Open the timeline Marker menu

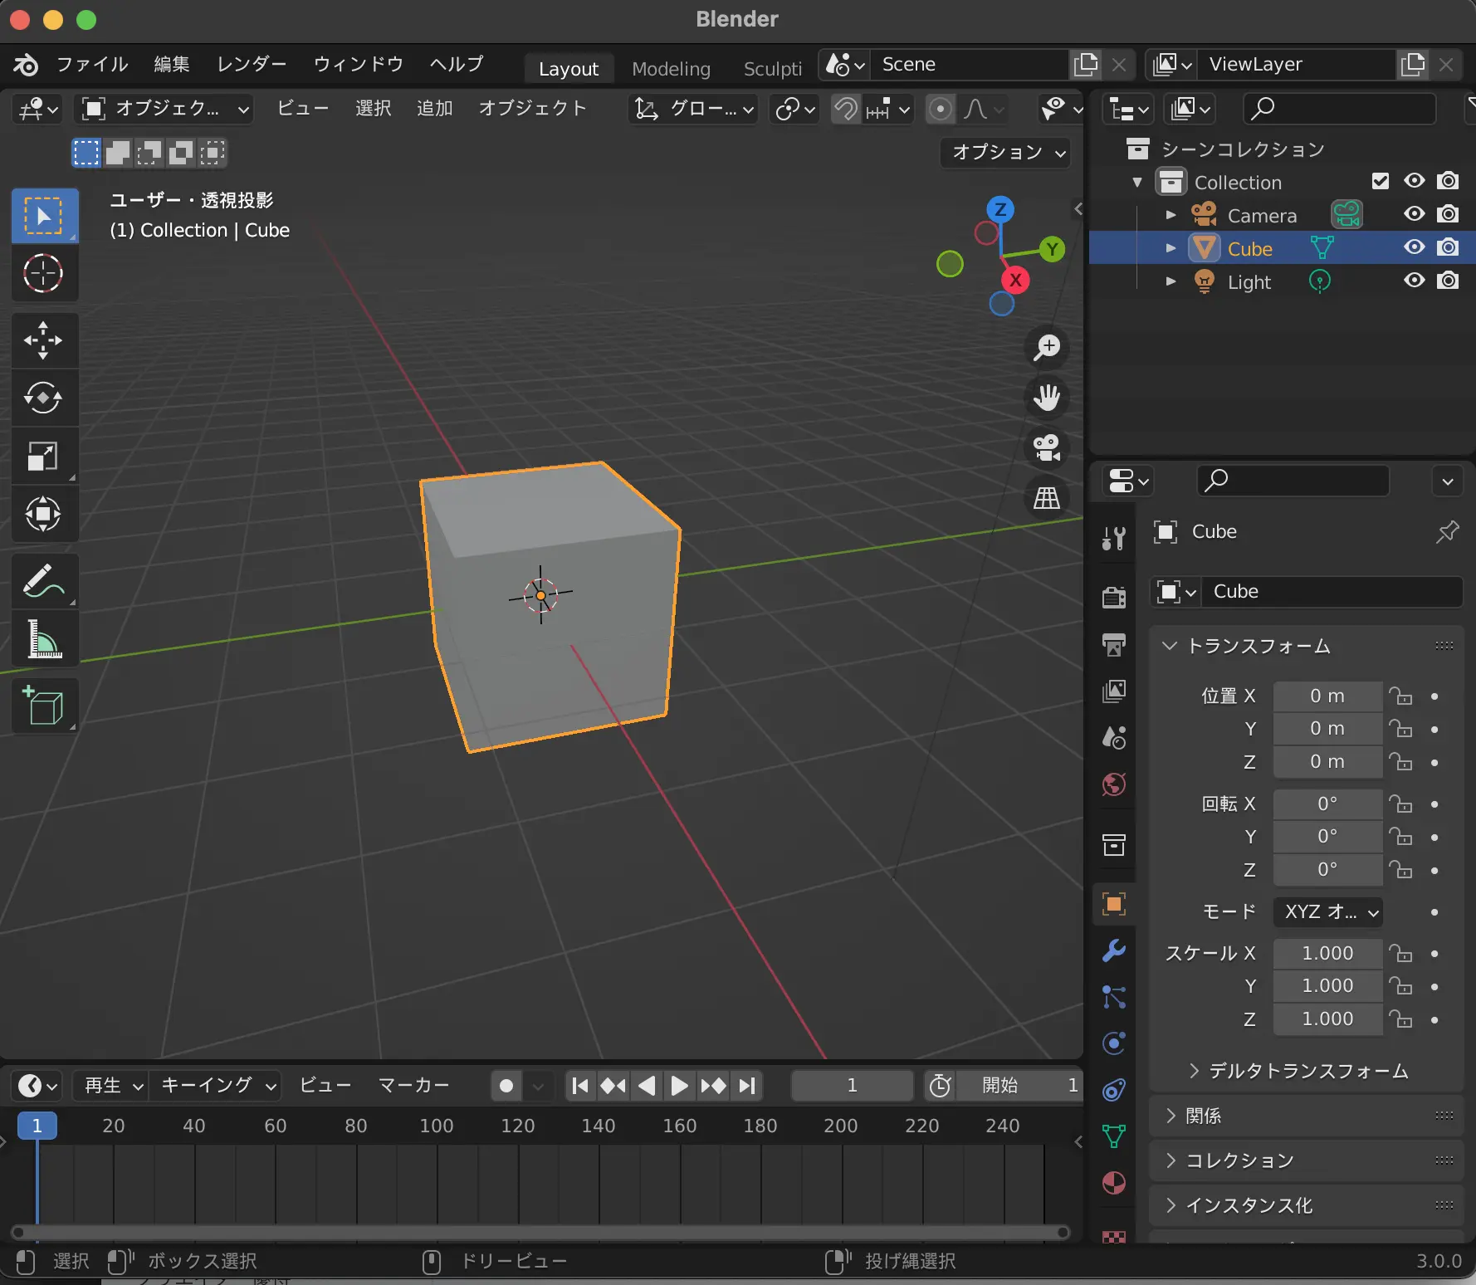click(413, 1085)
